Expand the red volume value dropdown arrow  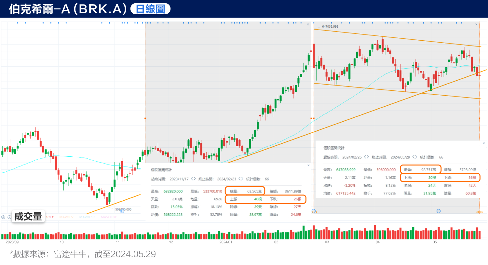tap(53, 217)
